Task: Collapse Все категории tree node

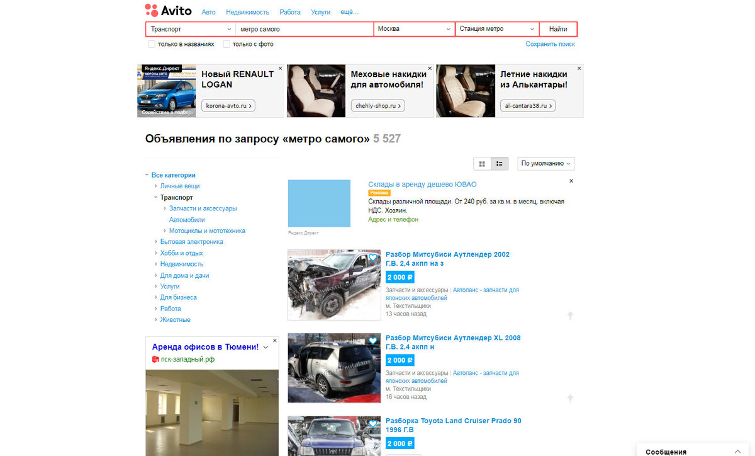Action: pos(147,175)
